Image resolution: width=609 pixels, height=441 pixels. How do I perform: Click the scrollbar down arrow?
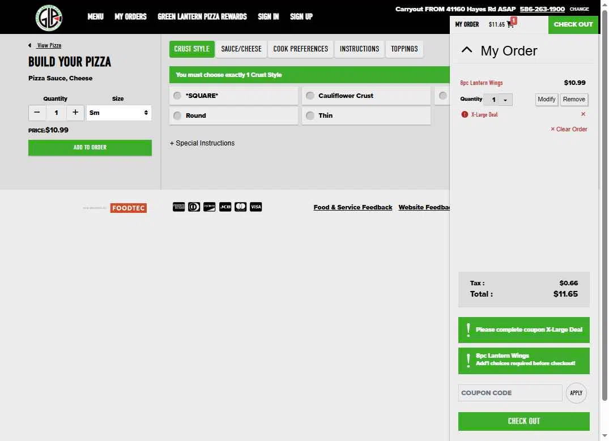[x=604, y=435]
